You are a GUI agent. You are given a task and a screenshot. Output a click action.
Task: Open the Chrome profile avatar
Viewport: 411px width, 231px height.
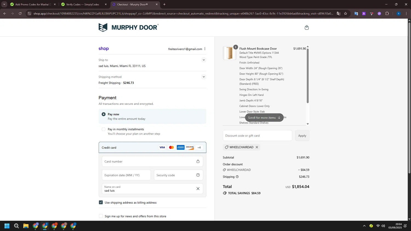(399, 13)
